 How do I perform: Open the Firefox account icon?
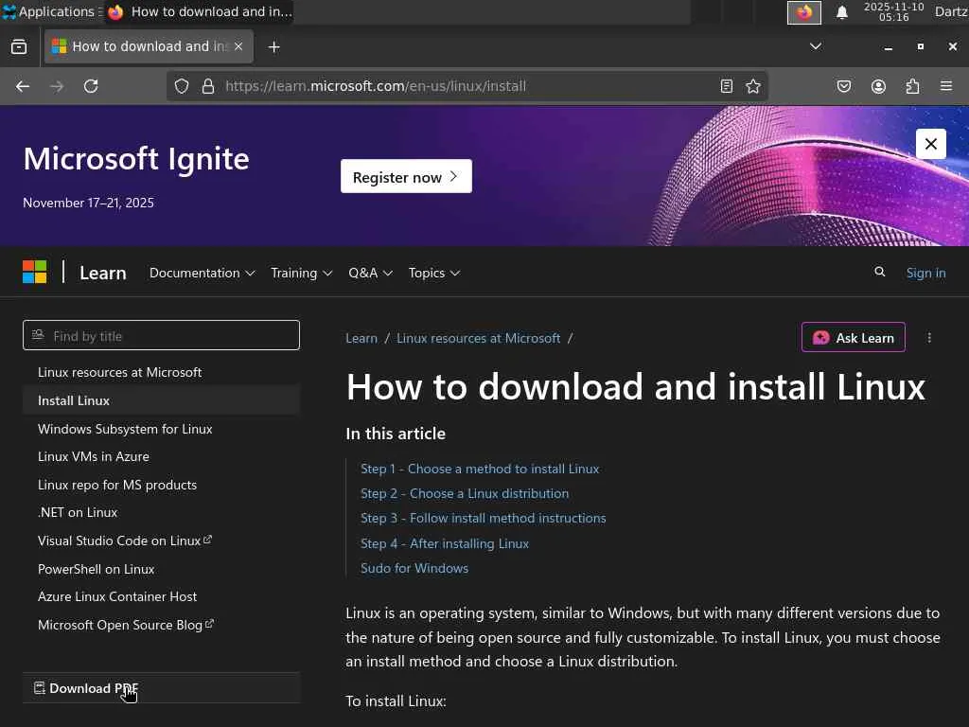point(878,86)
